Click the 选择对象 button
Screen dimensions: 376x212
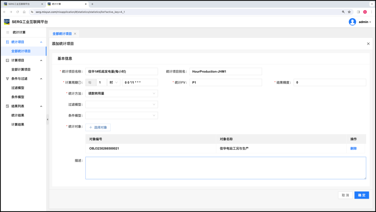click(x=98, y=127)
